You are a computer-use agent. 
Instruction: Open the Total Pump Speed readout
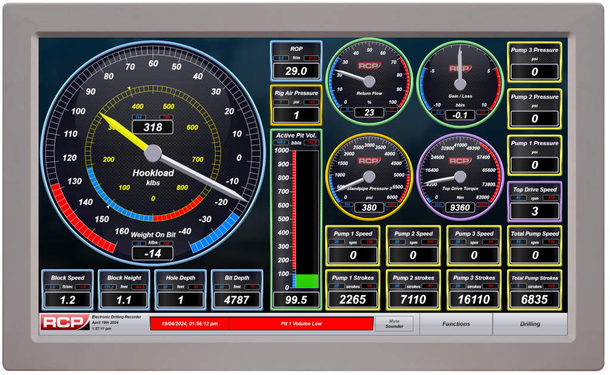pos(534,246)
